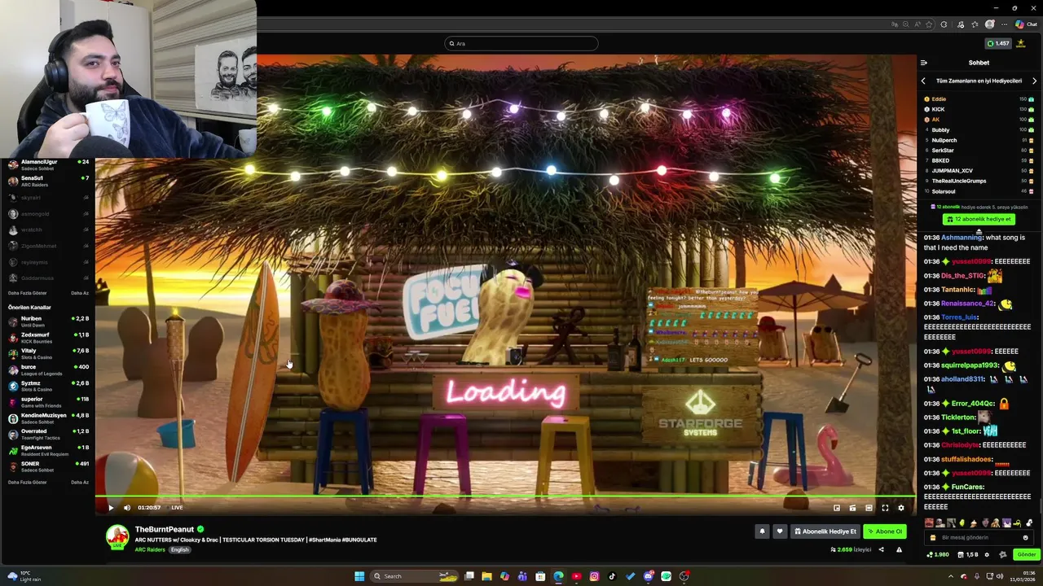Report stream with warning triangle icon

899,549
